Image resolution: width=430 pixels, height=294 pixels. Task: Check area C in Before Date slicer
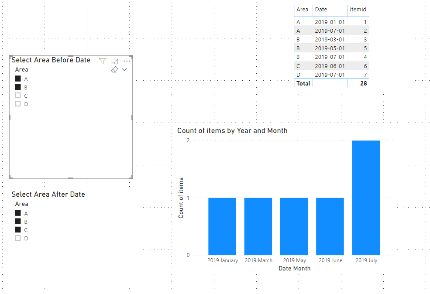pyautogui.click(x=18, y=96)
